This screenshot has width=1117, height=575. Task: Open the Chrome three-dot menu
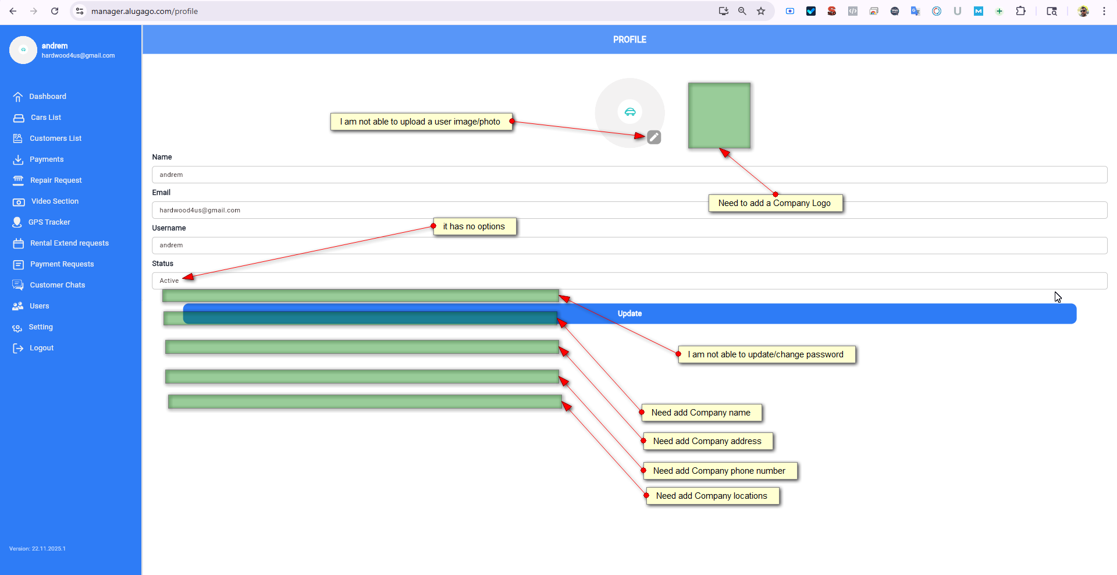click(x=1104, y=11)
